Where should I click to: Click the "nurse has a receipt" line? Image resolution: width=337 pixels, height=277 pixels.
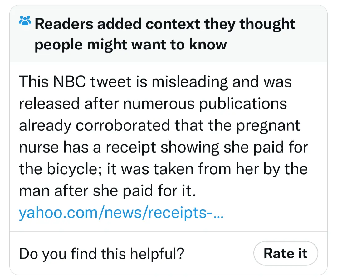click(x=163, y=148)
